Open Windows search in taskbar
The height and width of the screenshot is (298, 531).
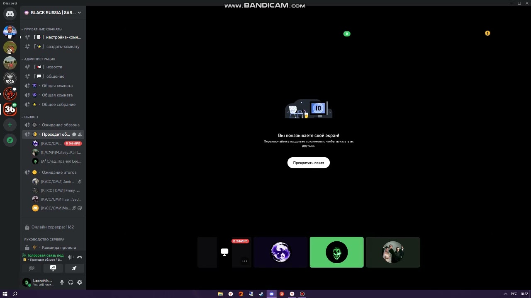click(x=15, y=294)
